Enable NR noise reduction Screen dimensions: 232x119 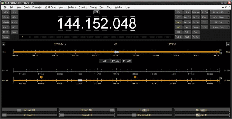point(178,32)
